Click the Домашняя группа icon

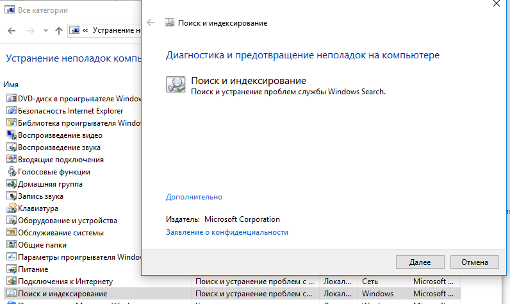pos(12,184)
